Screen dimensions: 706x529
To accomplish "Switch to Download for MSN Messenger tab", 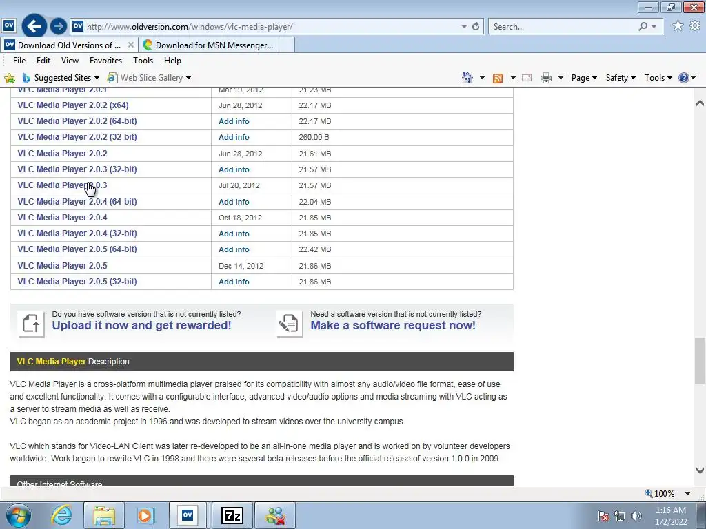I will click(x=208, y=45).
